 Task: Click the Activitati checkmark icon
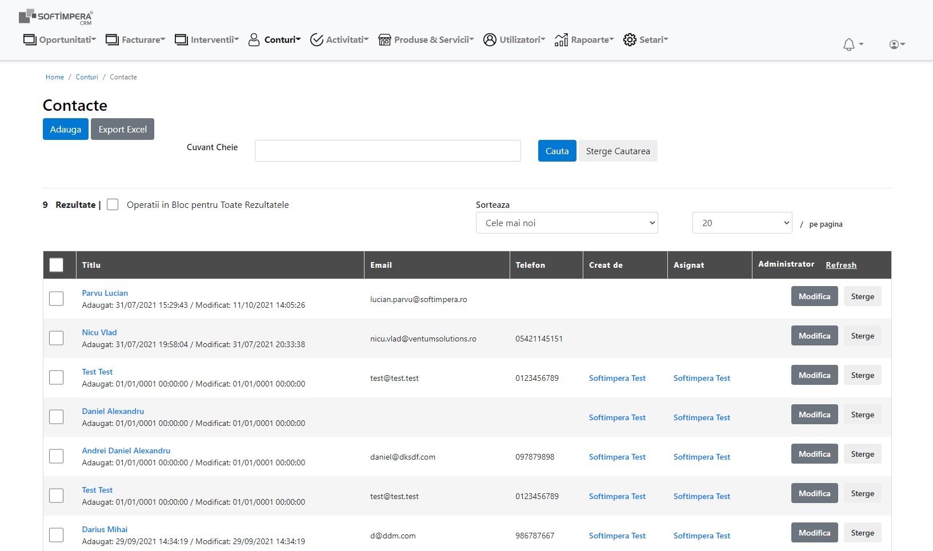pos(317,39)
